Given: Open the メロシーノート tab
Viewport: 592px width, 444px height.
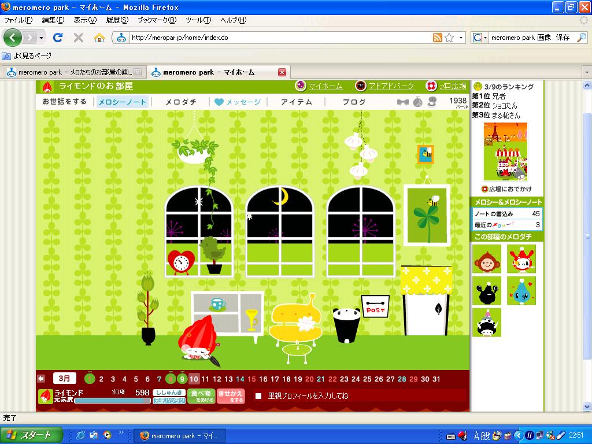Looking at the screenshot, I should click(122, 102).
